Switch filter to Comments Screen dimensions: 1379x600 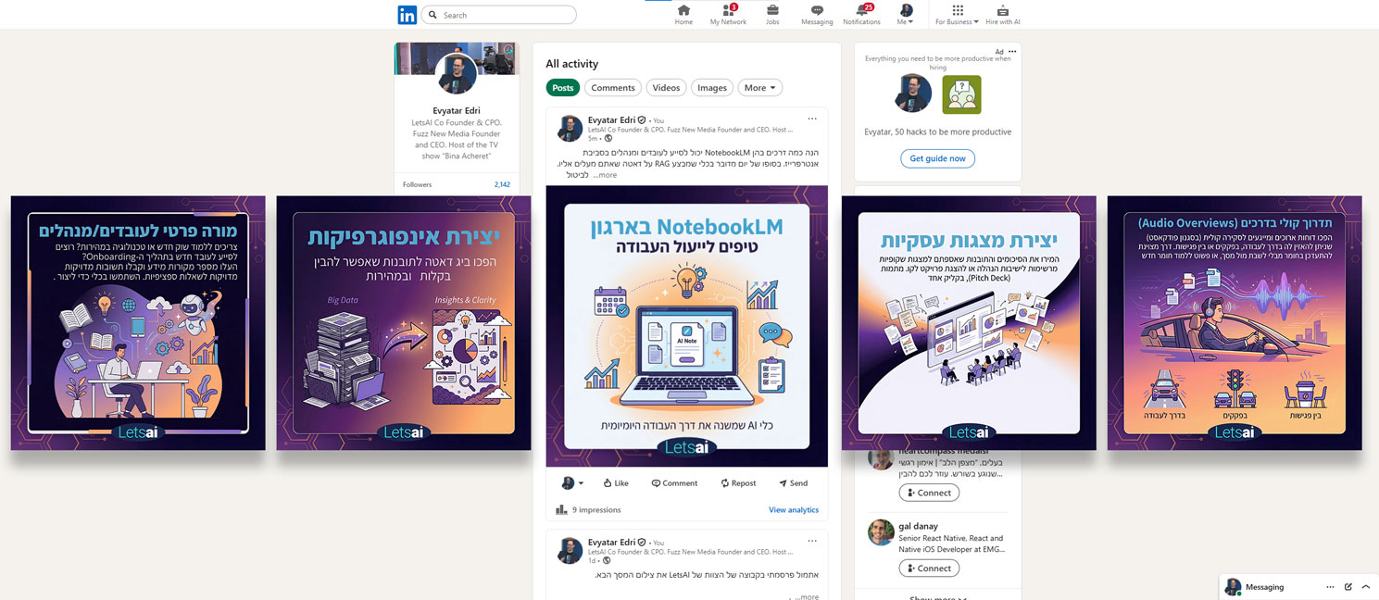point(612,88)
